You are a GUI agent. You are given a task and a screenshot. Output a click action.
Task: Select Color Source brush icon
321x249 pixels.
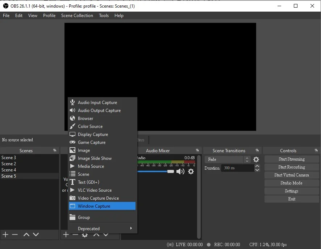pyautogui.click(x=72, y=126)
